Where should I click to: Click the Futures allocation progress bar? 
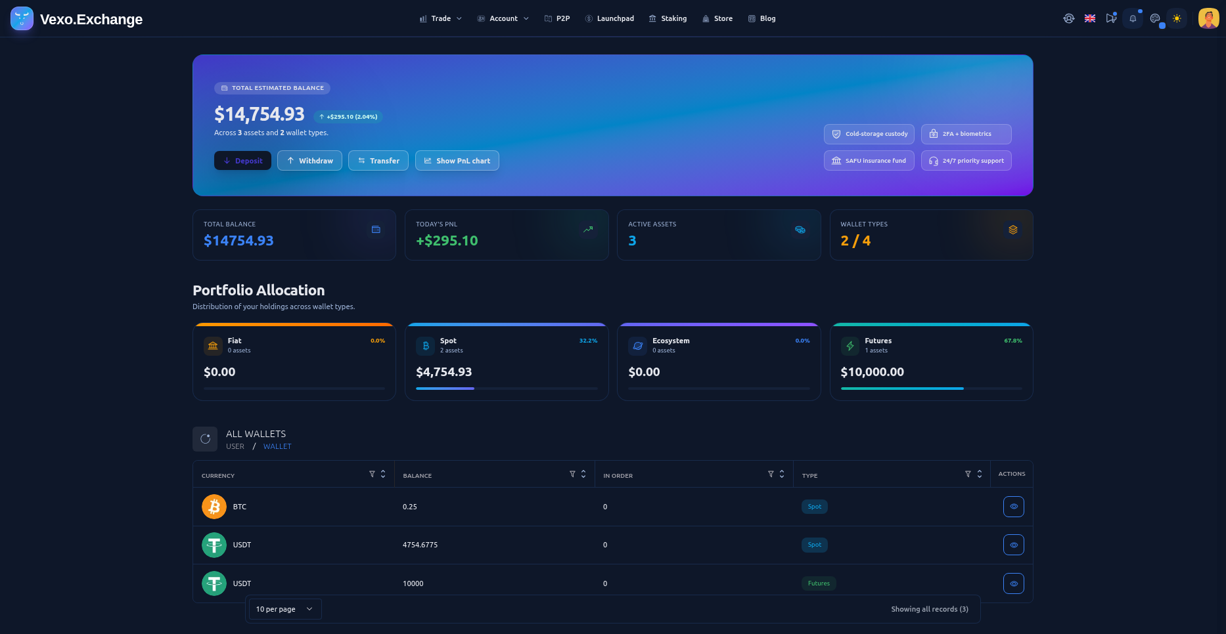pyautogui.click(x=932, y=389)
